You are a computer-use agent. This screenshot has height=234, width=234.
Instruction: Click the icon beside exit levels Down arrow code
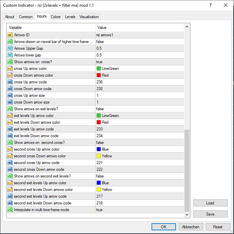click(x=10, y=136)
